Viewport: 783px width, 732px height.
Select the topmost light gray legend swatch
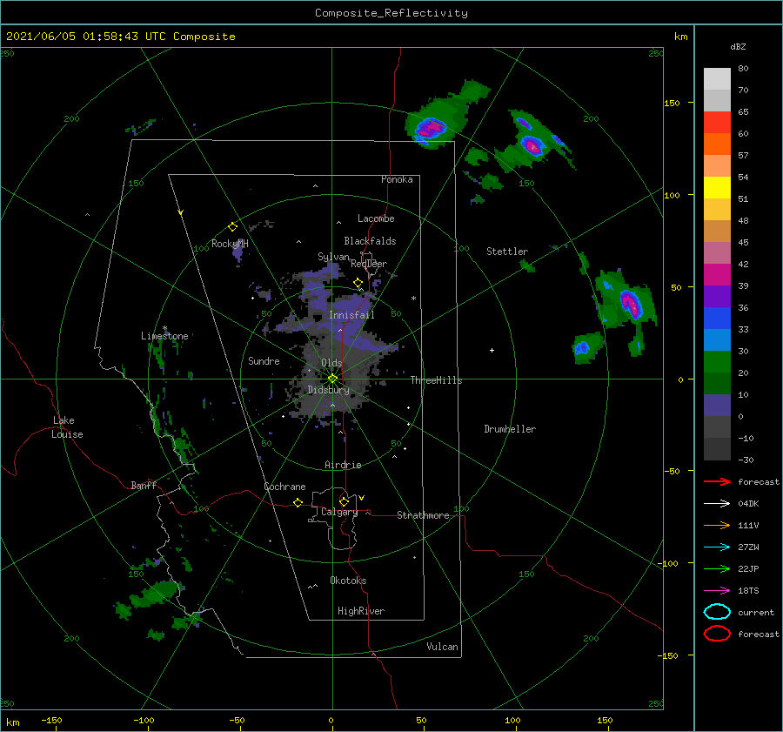point(717,79)
